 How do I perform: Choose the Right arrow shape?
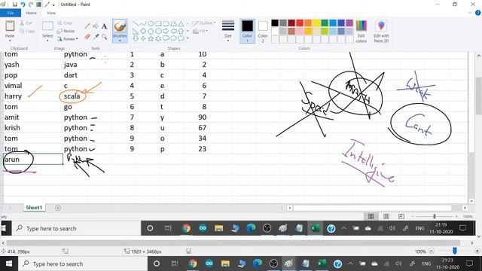point(166,31)
